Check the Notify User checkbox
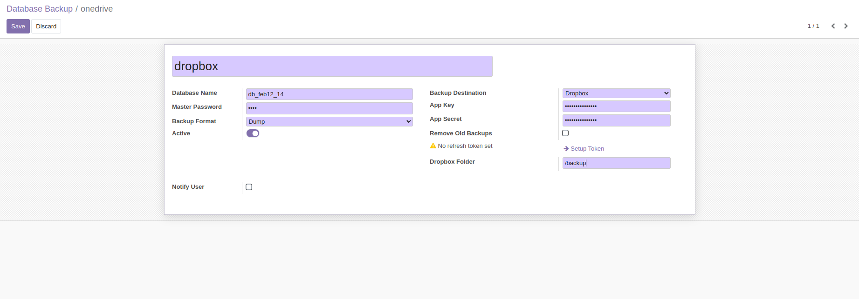This screenshot has width=859, height=299. pos(249,187)
